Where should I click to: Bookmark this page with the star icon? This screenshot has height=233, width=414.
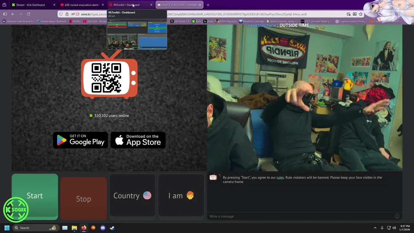tap(361, 14)
